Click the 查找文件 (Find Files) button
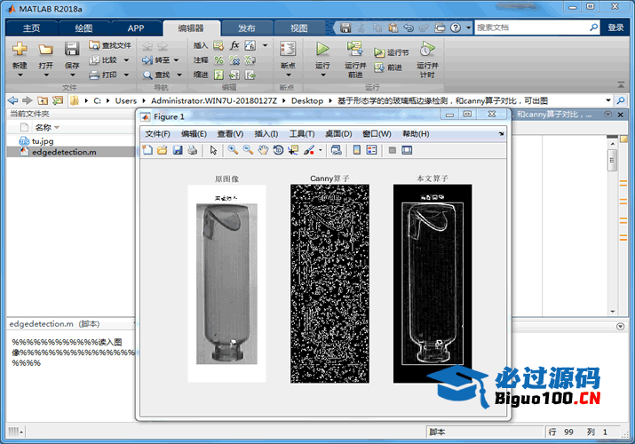The image size is (635, 444). point(110,45)
